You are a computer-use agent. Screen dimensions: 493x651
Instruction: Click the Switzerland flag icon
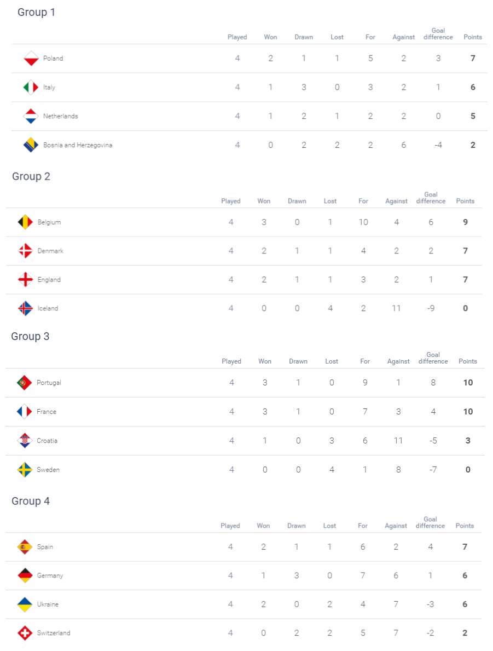pyautogui.click(x=25, y=633)
